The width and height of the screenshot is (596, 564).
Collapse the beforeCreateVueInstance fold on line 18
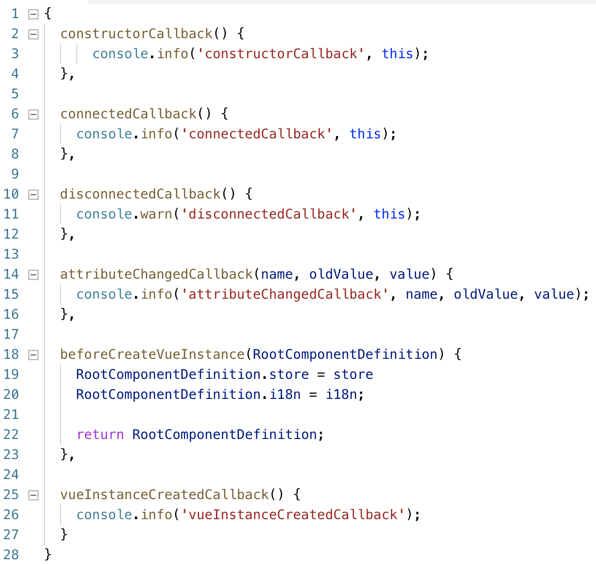33,355
